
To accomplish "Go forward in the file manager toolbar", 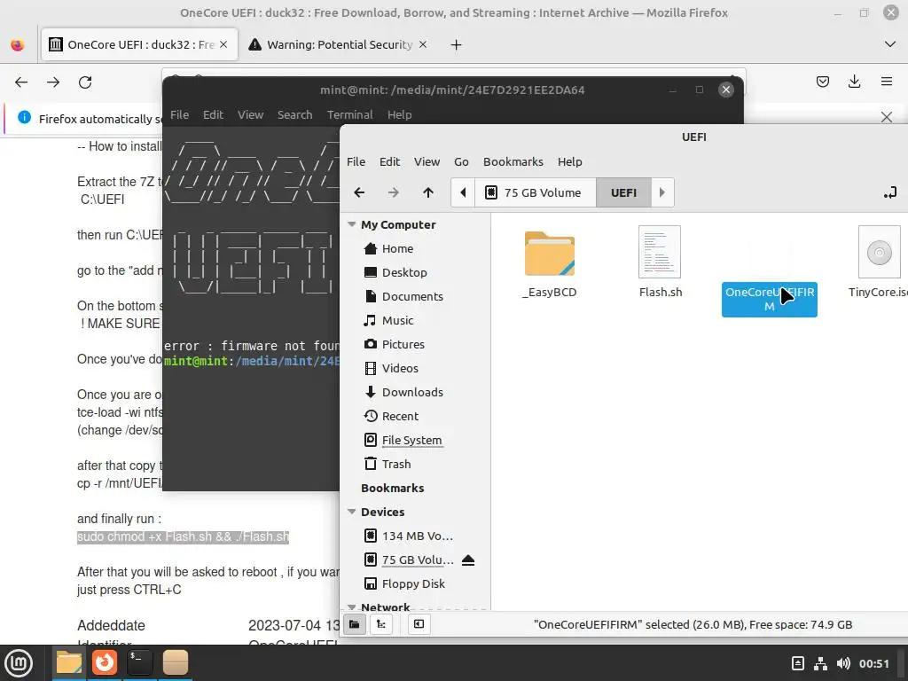I will coord(393,192).
